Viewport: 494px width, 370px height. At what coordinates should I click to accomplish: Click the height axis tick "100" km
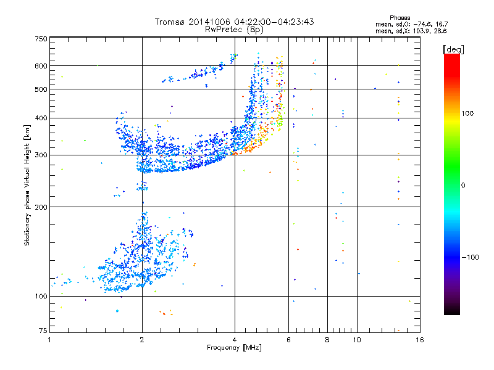tap(41, 296)
